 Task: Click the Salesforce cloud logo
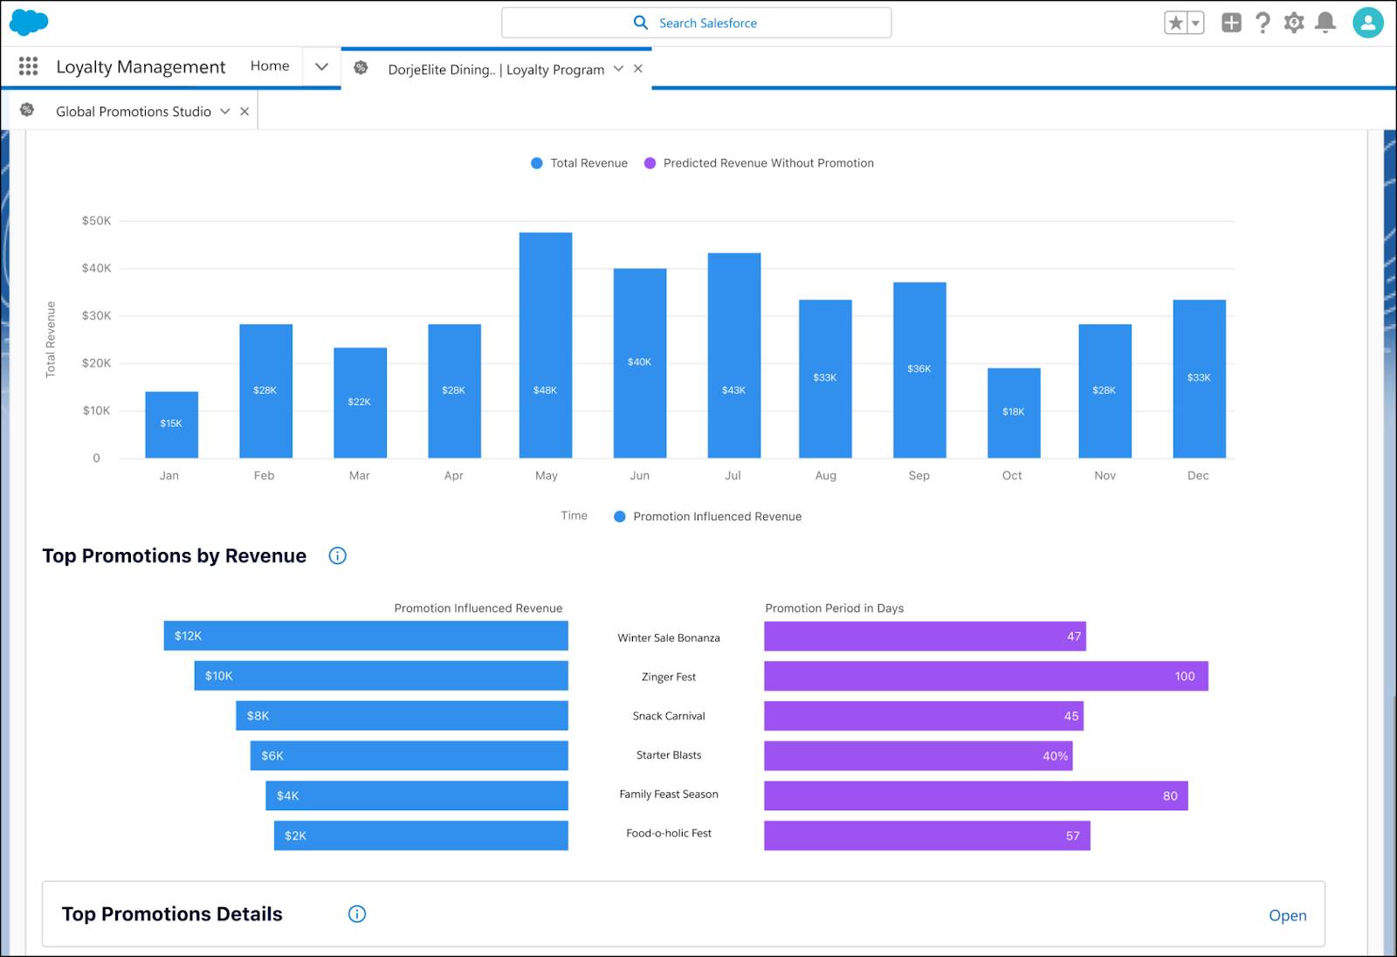point(29,23)
